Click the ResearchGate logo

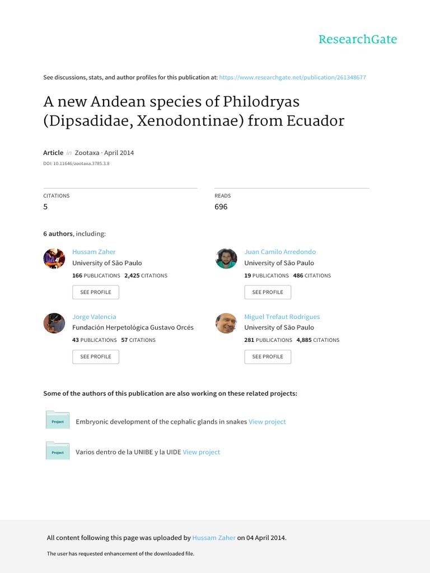click(x=357, y=39)
